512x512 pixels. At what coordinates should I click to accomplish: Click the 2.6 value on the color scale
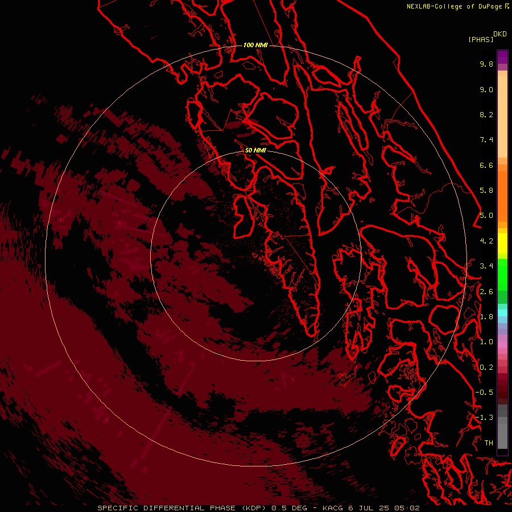coord(486,292)
